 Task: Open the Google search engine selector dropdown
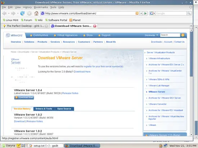[152, 13]
